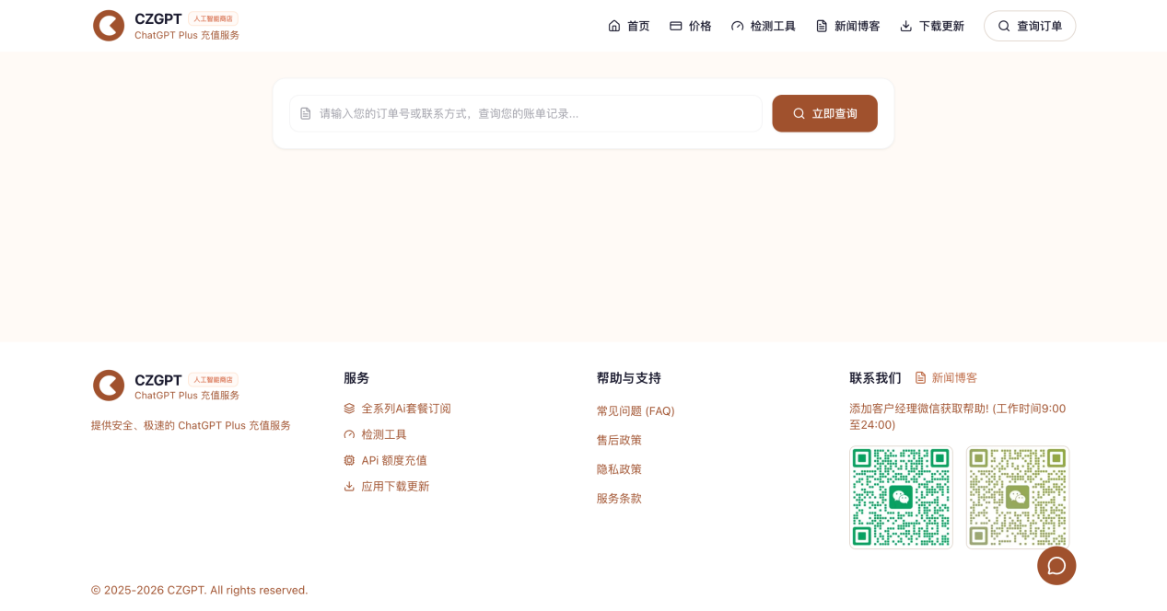Click the header CZGPT brand name

pos(158,18)
